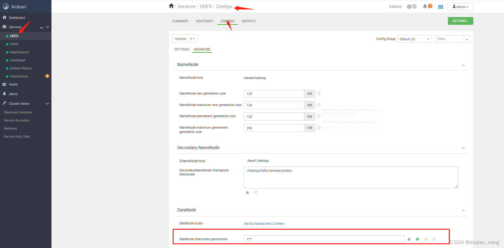The width and height of the screenshot is (504, 248).
Task: Open the alerts bell icon
Action: coord(425,6)
